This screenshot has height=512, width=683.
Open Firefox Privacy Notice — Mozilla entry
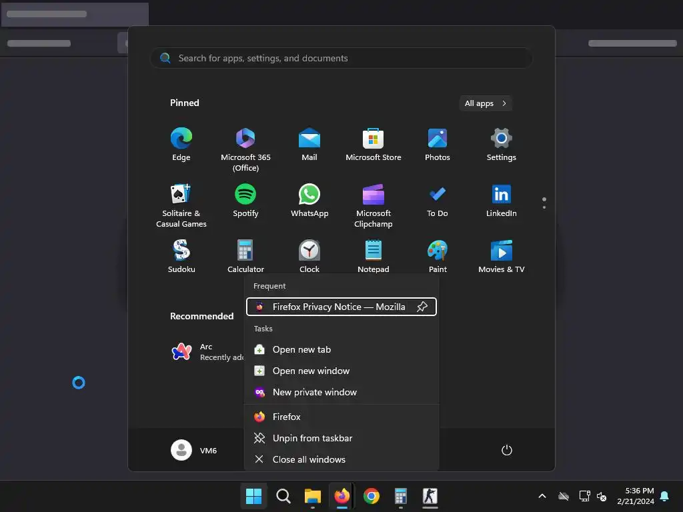pyautogui.click(x=341, y=307)
